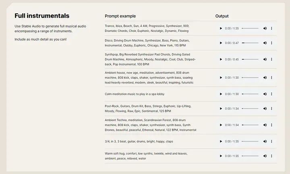Image resolution: width=290 pixels, height=174 pixels.
Task: Play the 3/4 guitar drums claps track
Action: tap(221, 142)
